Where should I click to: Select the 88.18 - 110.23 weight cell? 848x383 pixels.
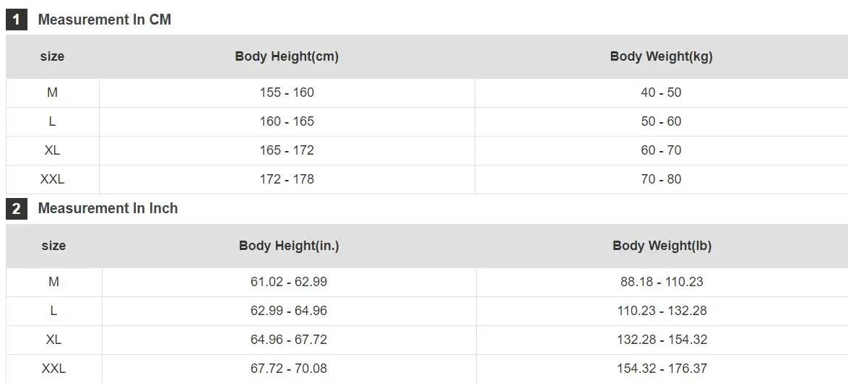662,282
